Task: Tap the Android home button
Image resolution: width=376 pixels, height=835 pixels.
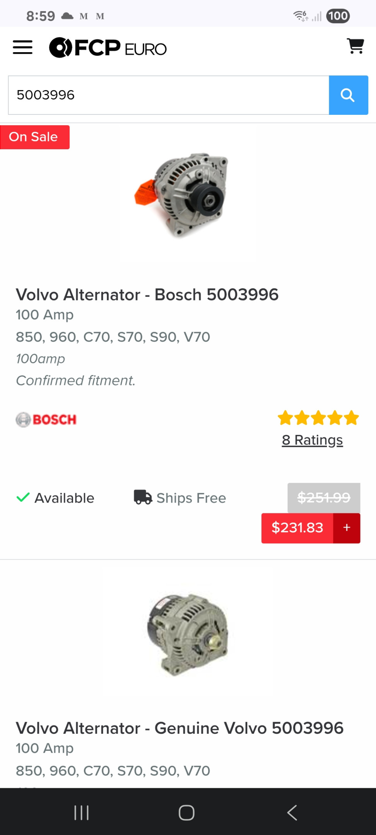Action: point(186,813)
